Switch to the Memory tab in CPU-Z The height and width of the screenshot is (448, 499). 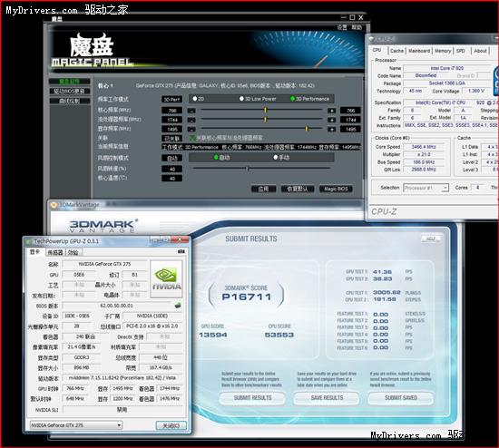443,51
